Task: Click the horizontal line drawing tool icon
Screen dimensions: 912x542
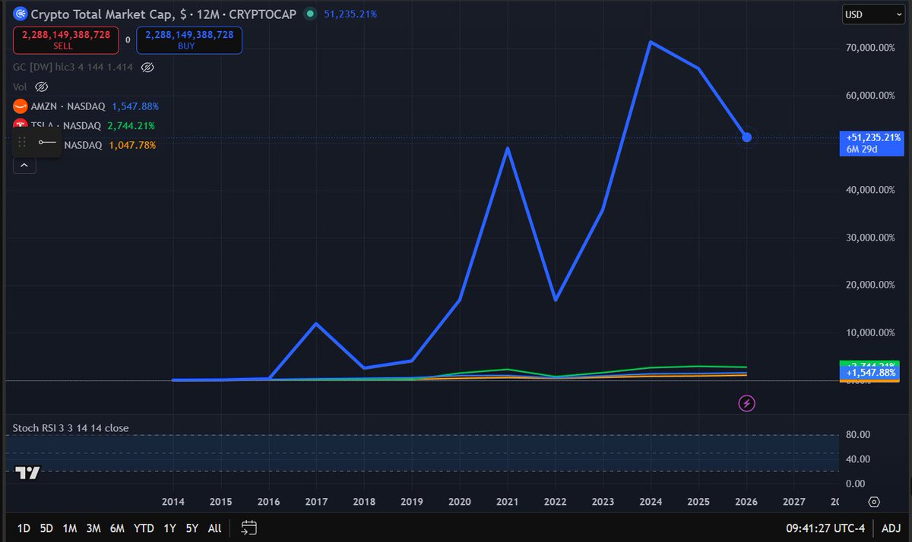Action: 47,142
